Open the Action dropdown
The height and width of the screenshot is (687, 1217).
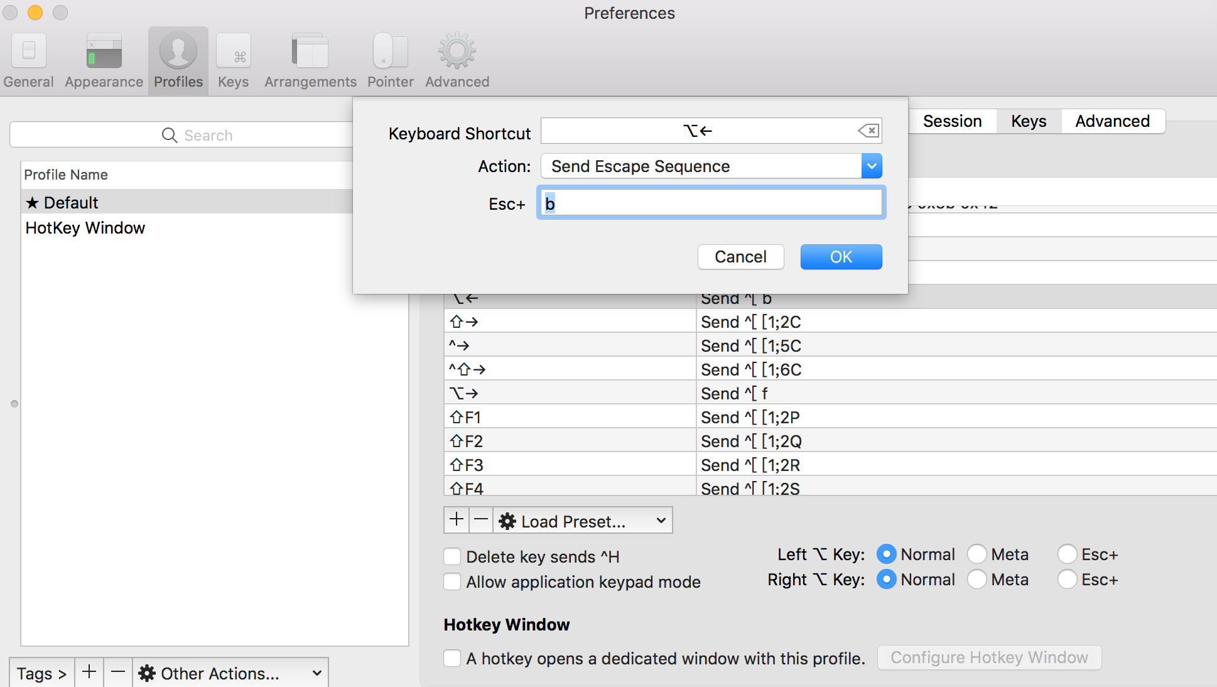(711, 166)
